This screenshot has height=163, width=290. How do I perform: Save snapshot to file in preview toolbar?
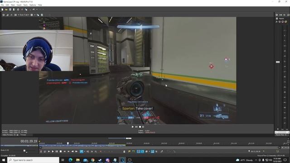42,15
